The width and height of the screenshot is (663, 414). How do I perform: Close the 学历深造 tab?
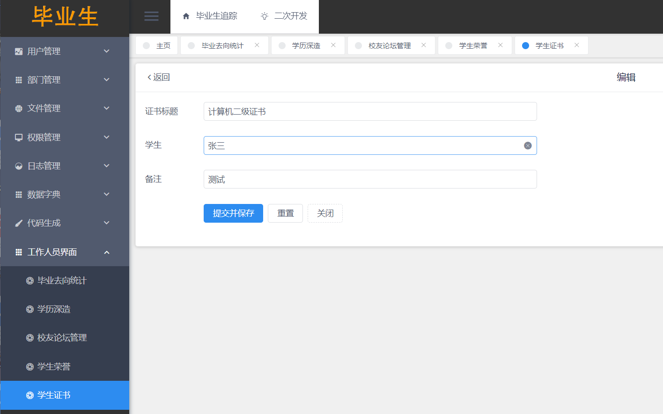pos(333,45)
